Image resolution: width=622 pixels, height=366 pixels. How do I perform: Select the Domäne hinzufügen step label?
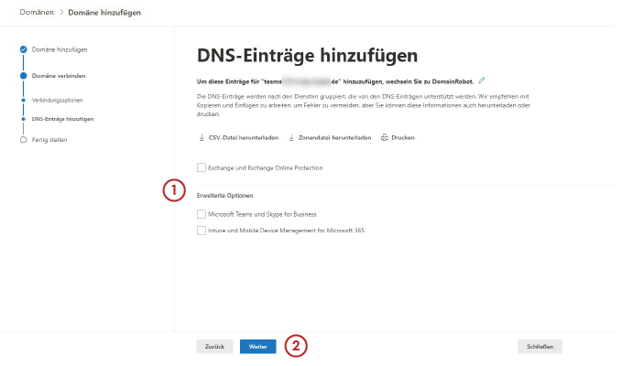60,49
